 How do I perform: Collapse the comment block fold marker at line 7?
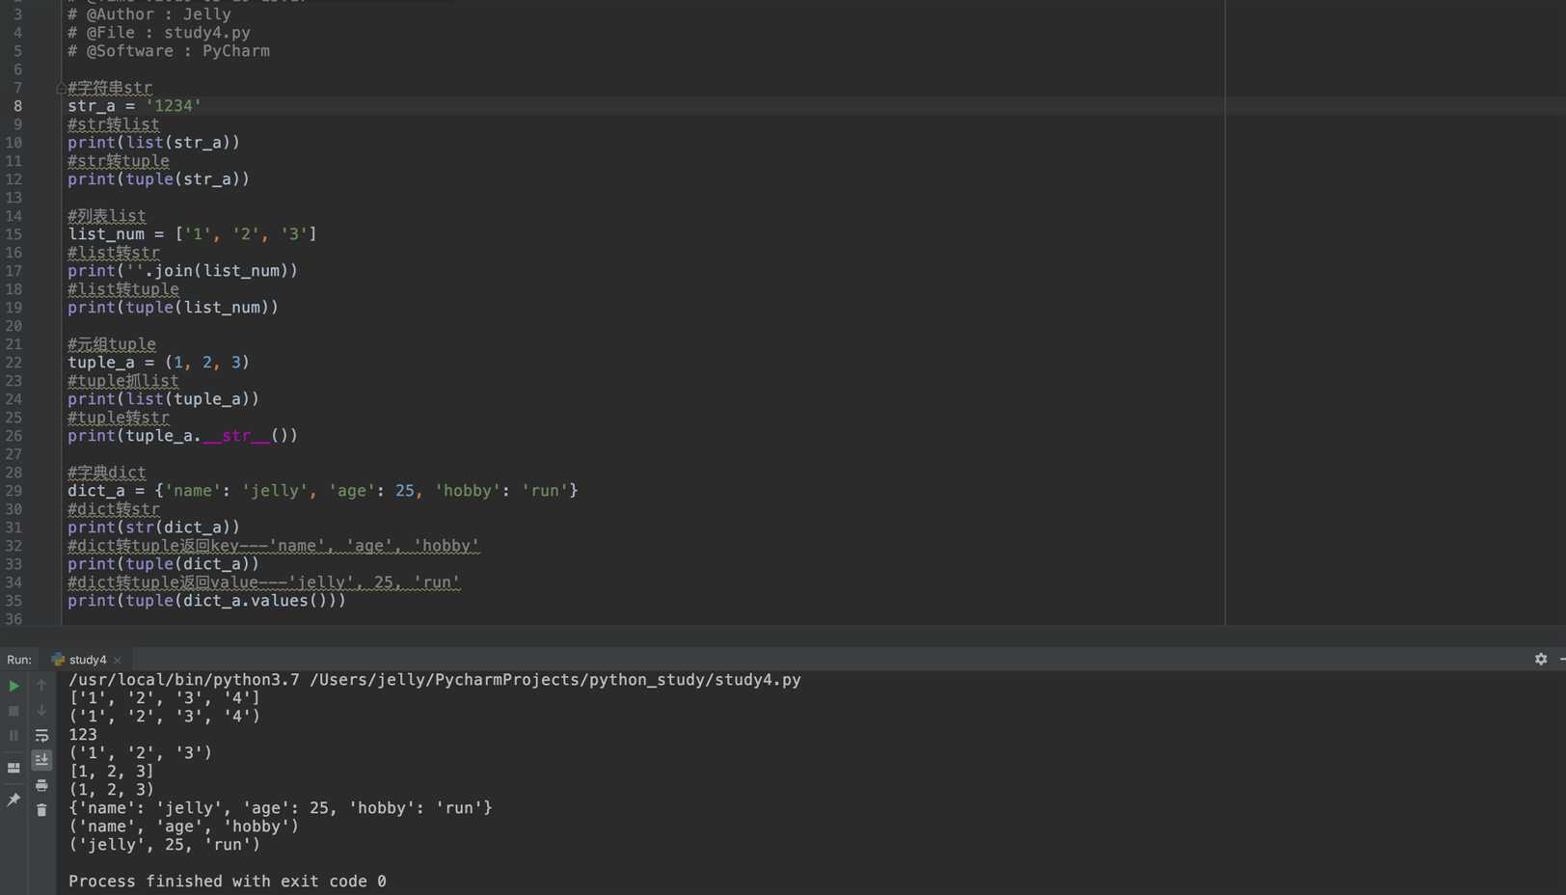point(61,88)
